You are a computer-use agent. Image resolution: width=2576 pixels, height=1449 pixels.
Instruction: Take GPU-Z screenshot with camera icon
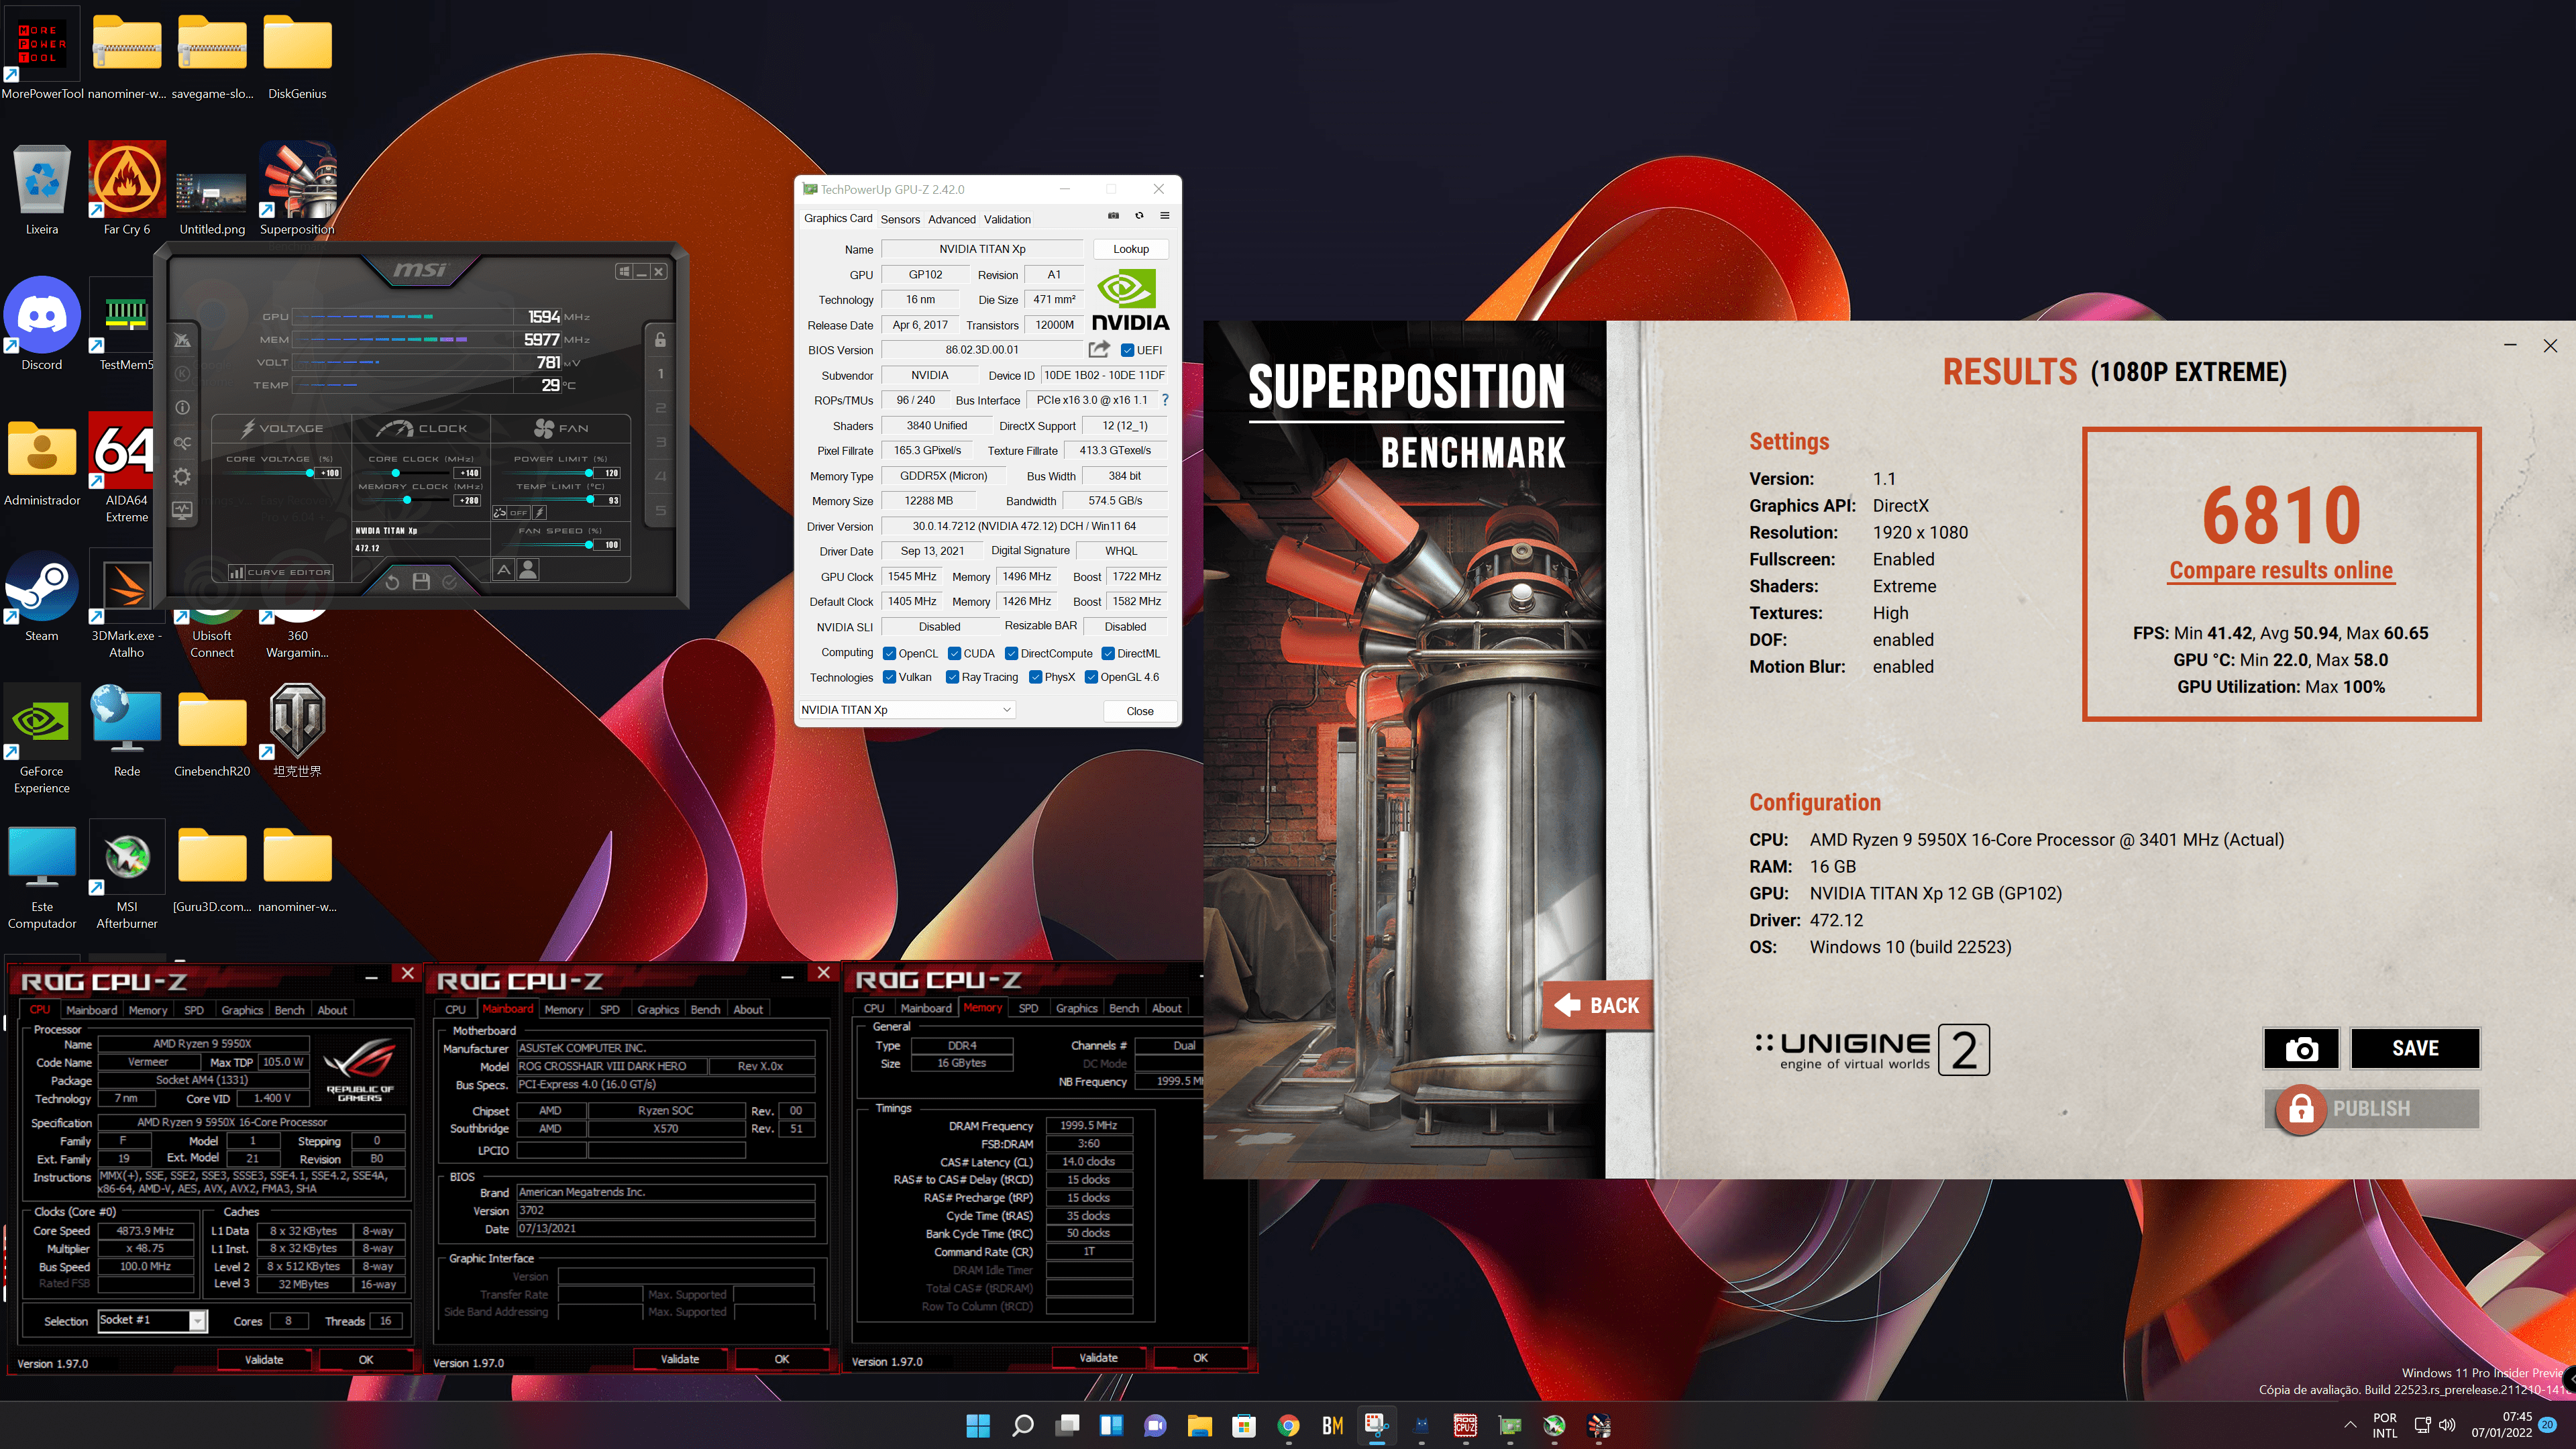(x=1113, y=216)
